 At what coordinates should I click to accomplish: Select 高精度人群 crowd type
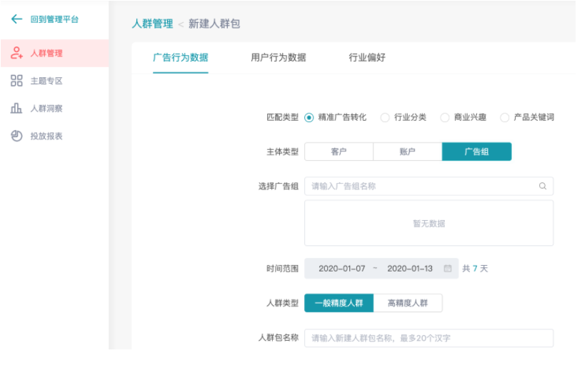pyautogui.click(x=408, y=303)
